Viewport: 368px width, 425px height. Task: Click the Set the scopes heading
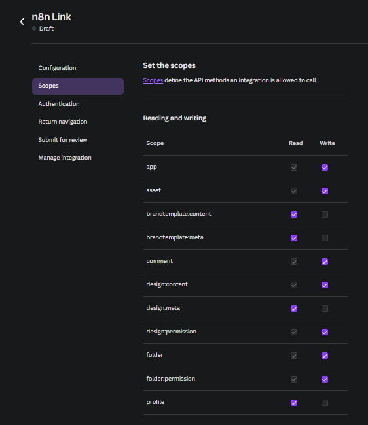coord(169,65)
